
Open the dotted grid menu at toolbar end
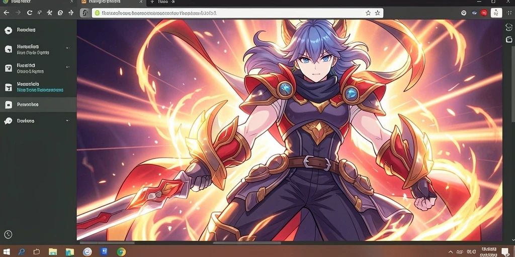pyautogui.click(x=510, y=13)
